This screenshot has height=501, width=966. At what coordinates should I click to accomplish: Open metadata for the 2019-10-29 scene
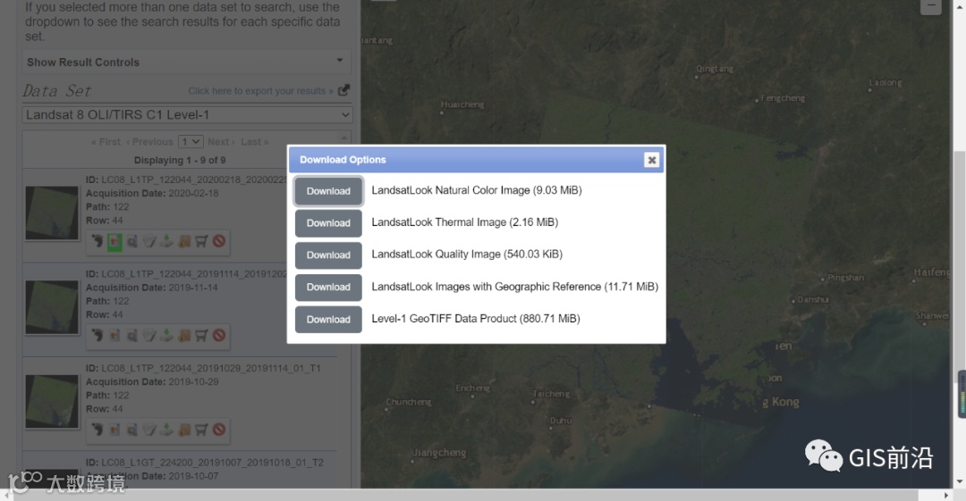click(x=149, y=430)
